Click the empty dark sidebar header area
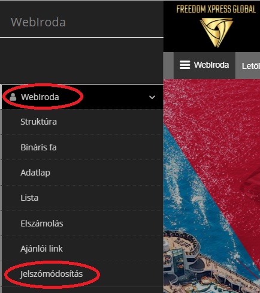260x293 pixels. click(x=81, y=61)
